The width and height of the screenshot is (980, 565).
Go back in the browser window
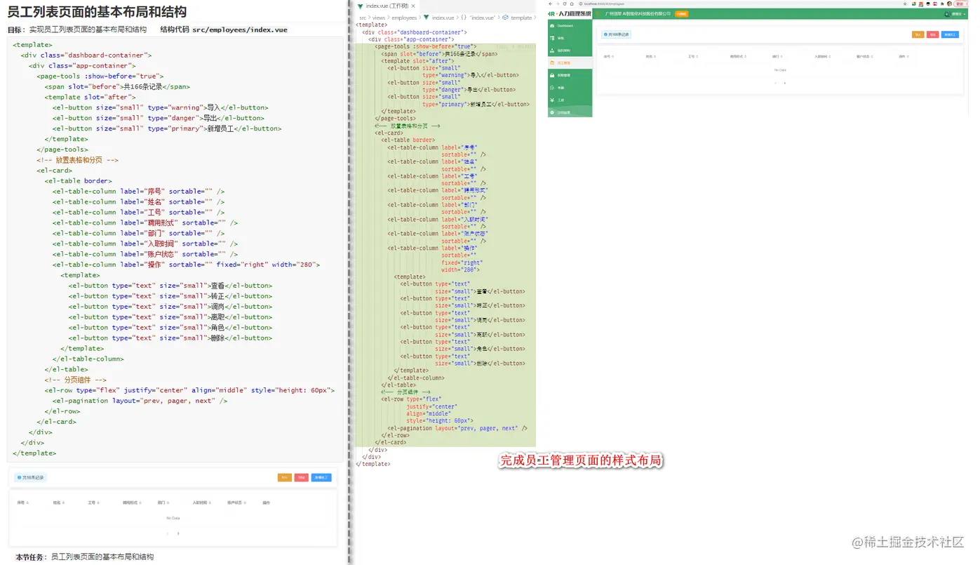(x=551, y=4)
